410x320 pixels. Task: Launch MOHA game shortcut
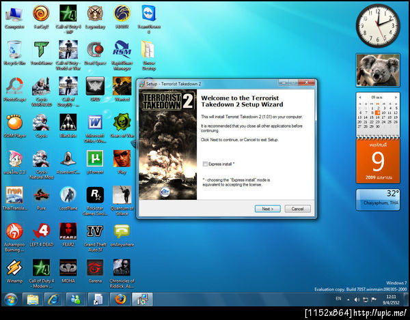coord(68,272)
